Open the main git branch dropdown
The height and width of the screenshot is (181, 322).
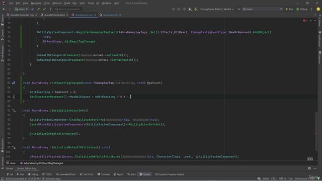pos(21,9)
